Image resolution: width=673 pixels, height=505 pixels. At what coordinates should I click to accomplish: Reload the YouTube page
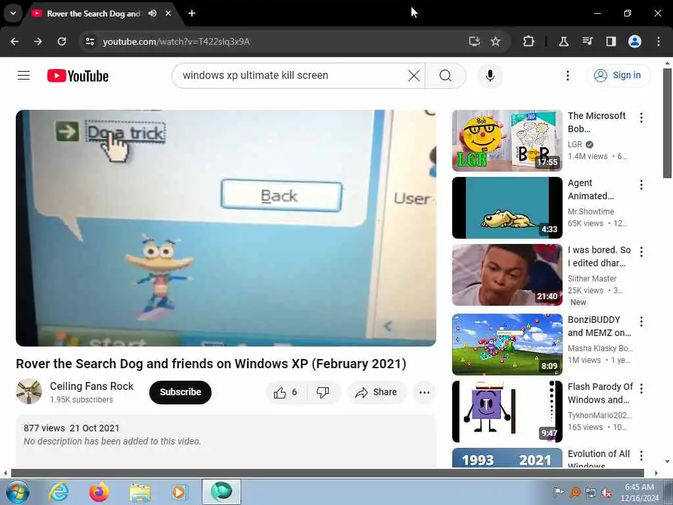pyautogui.click(x=62, y=41)
